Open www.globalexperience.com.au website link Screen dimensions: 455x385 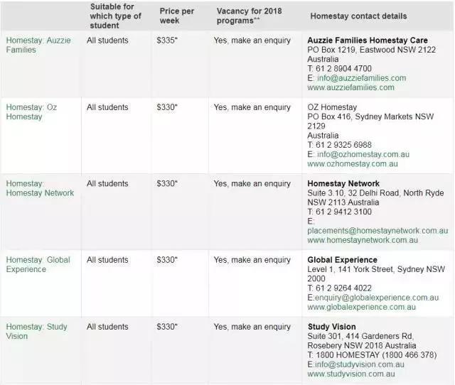click(361, 307)
